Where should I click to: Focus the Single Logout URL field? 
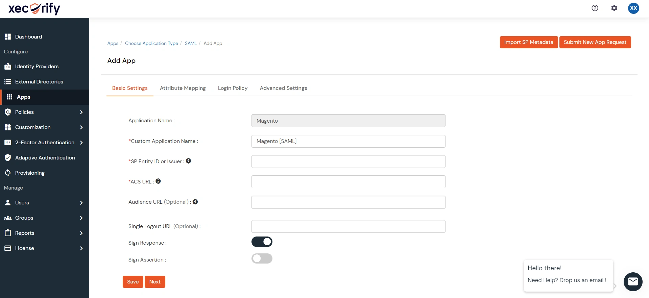point(348,226)
